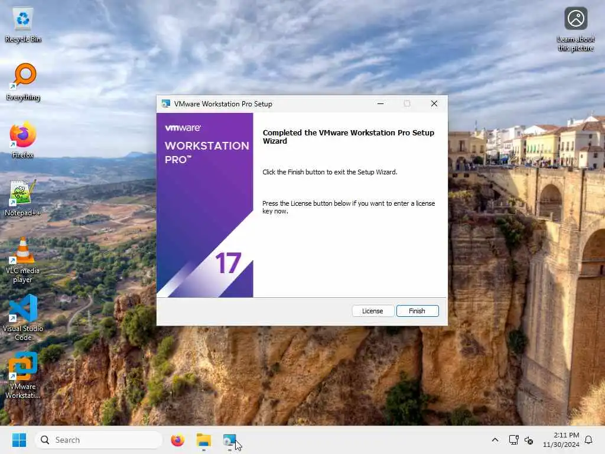Click 'Click the Finish button to exit' text

(x=330, y=172)
